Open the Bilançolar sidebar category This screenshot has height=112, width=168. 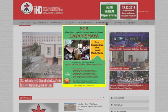point(129,105)
